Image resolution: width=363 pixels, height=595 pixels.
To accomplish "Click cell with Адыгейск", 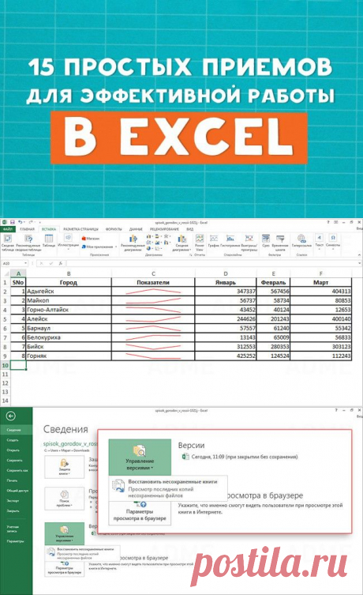I will coord(69,292).
